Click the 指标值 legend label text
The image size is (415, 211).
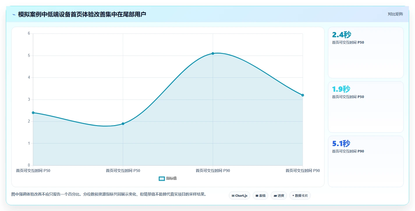click(171, 178)
